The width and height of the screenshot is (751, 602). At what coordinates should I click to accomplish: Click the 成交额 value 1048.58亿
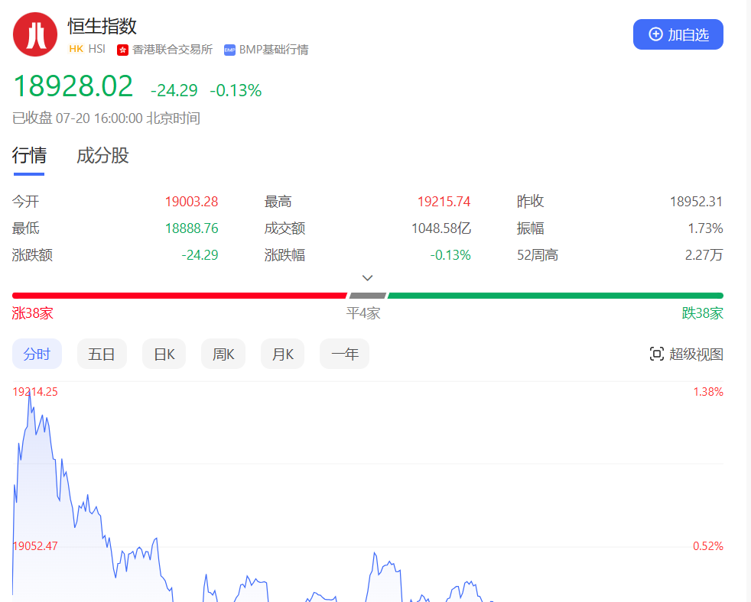click(x=441, y=228)
